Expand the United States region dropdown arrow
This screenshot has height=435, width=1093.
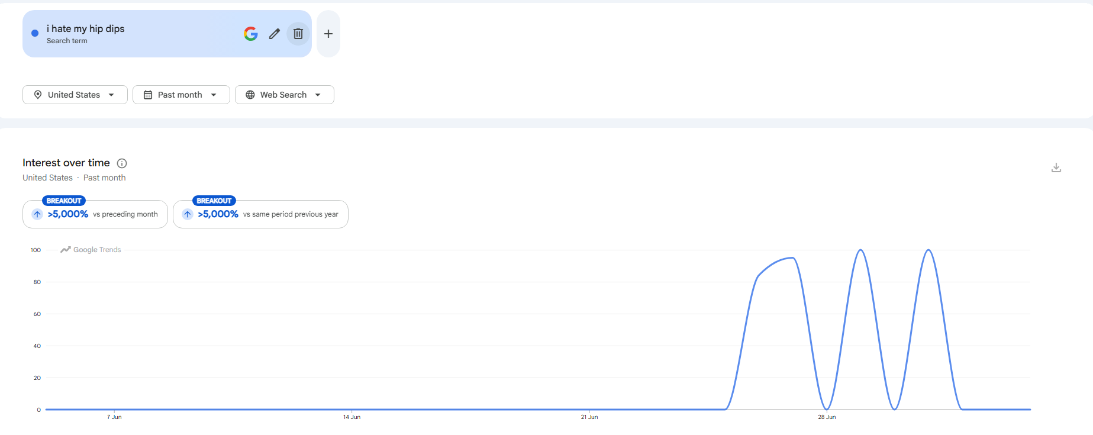[x=111, y=95]
